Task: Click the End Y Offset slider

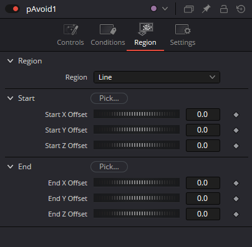Action: [x=137, y=198]
